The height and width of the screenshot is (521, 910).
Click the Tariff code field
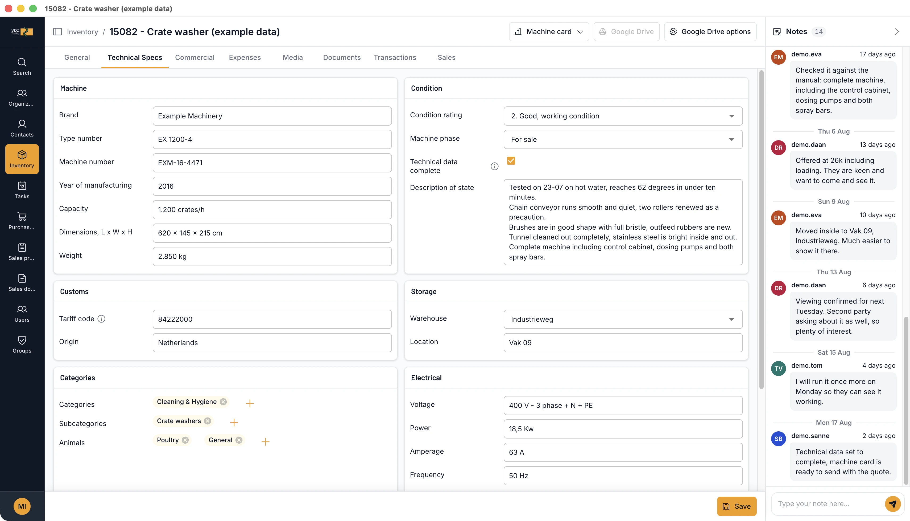coord(272,319)
